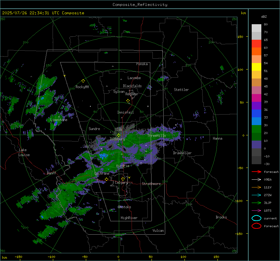Click the red forecast ellipse icon
The width and height of the screenshot is (280, 261).
click(256, 226)
